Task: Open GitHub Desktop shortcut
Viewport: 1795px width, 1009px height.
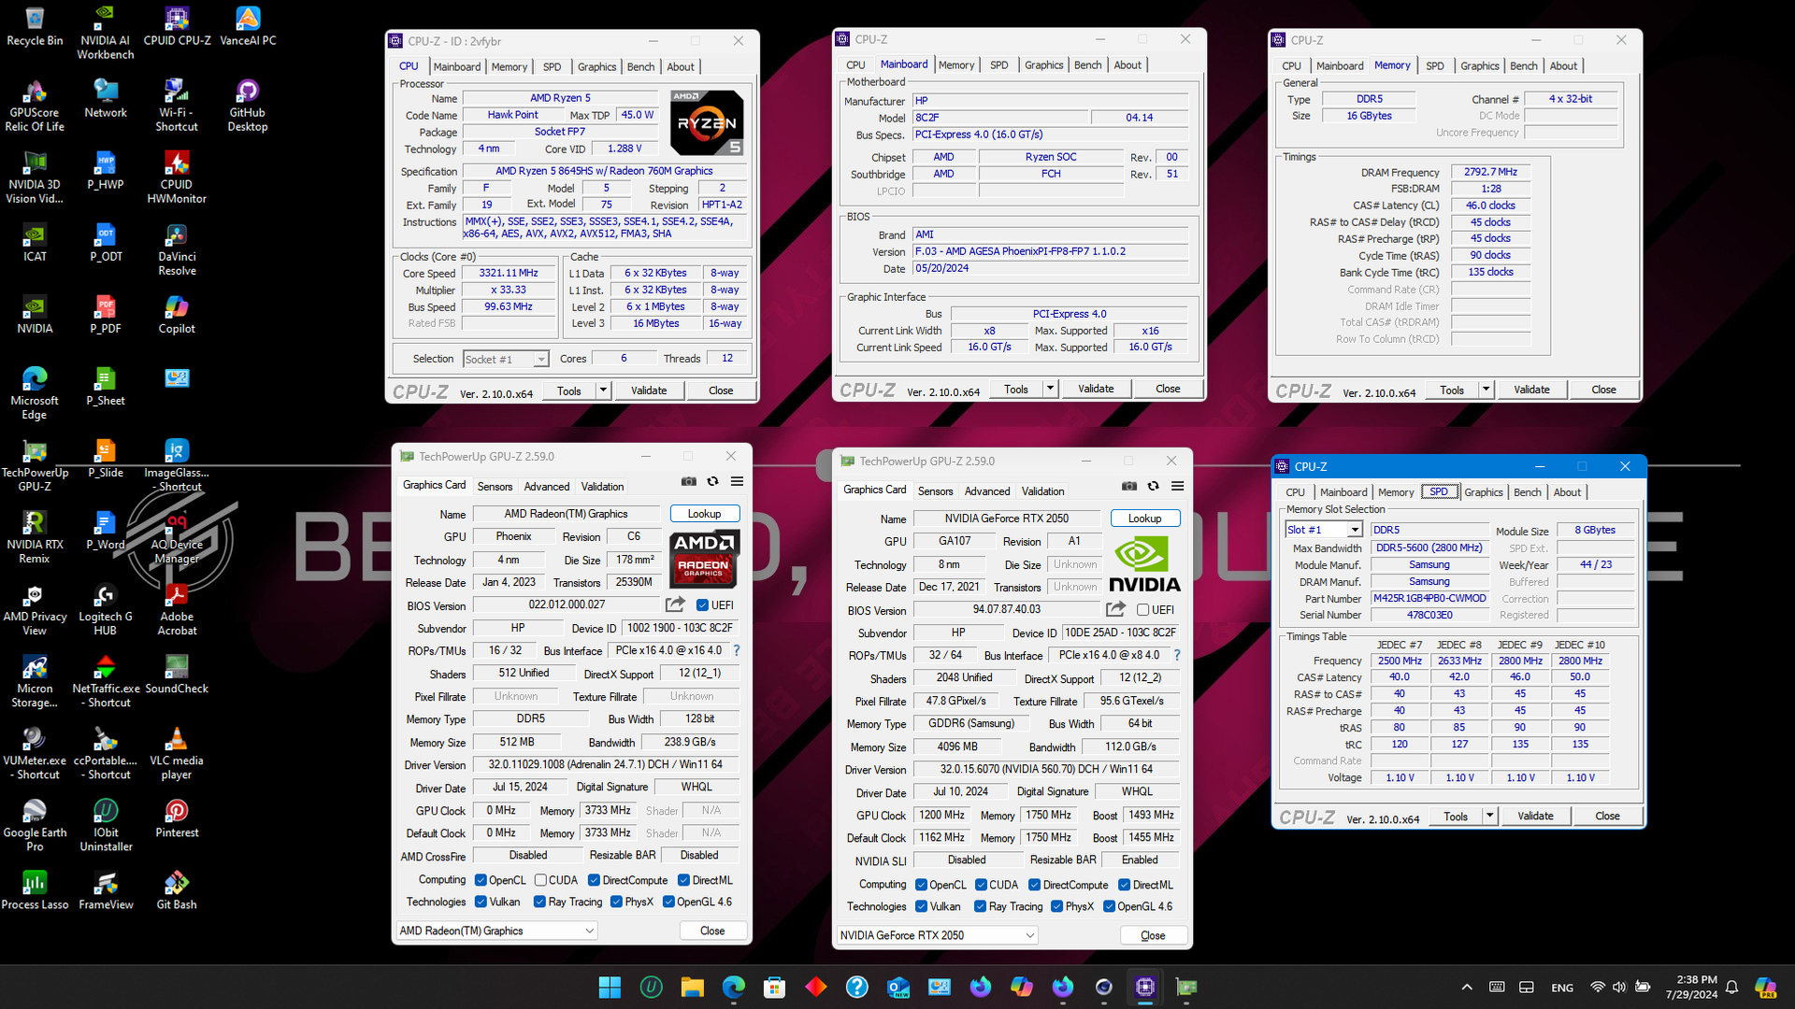Action: [x=248, y=105]
